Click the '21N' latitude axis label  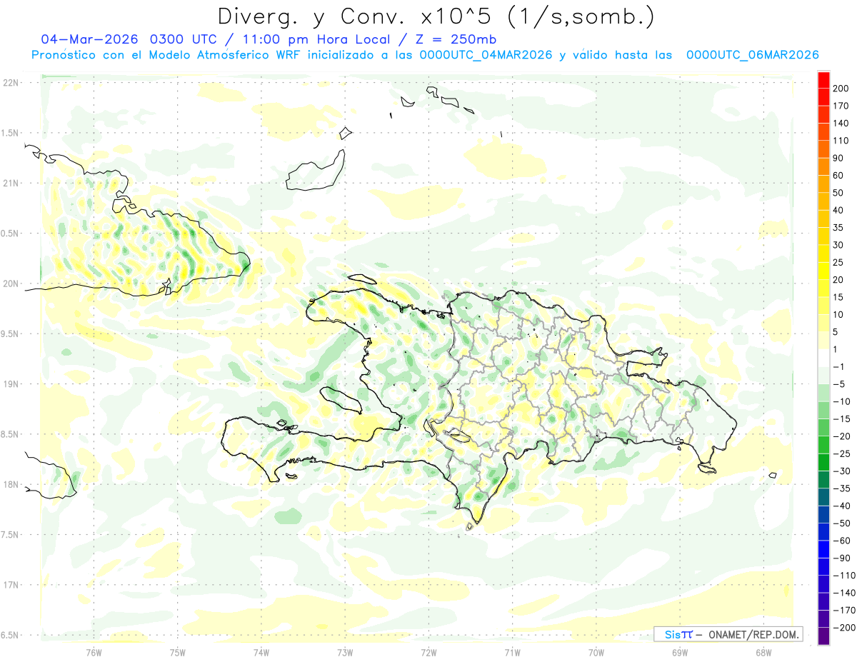[11, 183]
